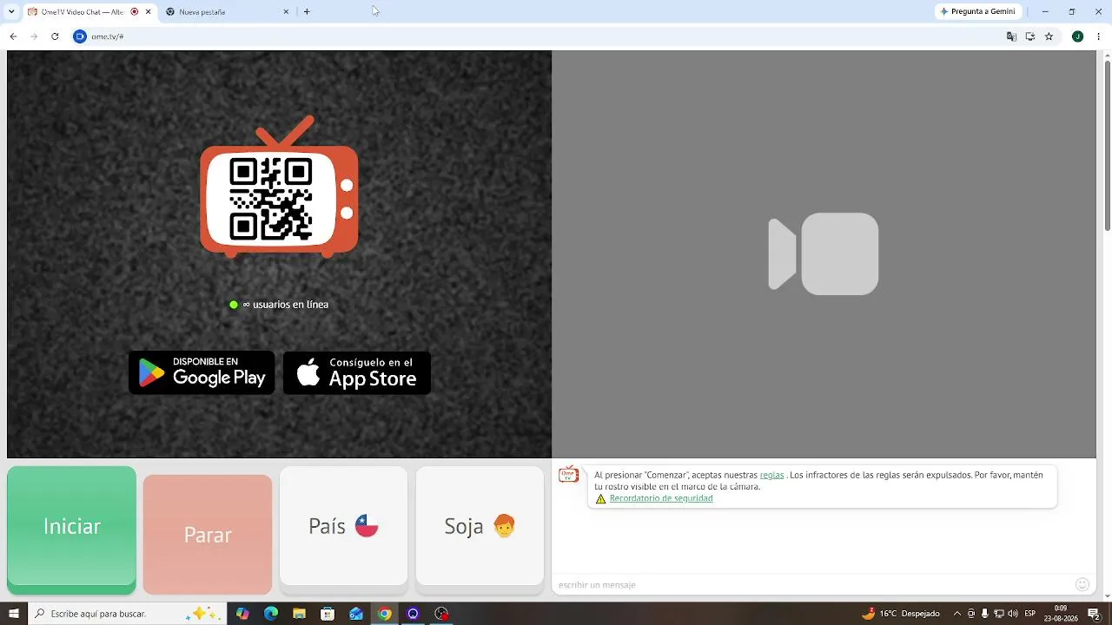Switch to the Nueva pestaña tab

228,11
